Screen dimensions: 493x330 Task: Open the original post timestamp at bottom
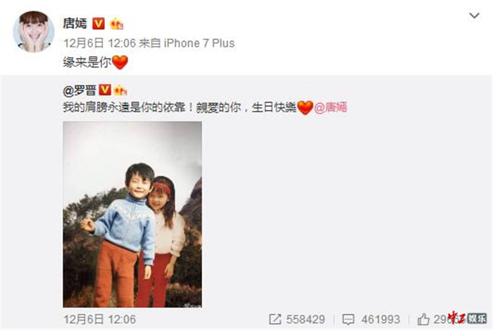pyautogui.click(x=99, y=319)
